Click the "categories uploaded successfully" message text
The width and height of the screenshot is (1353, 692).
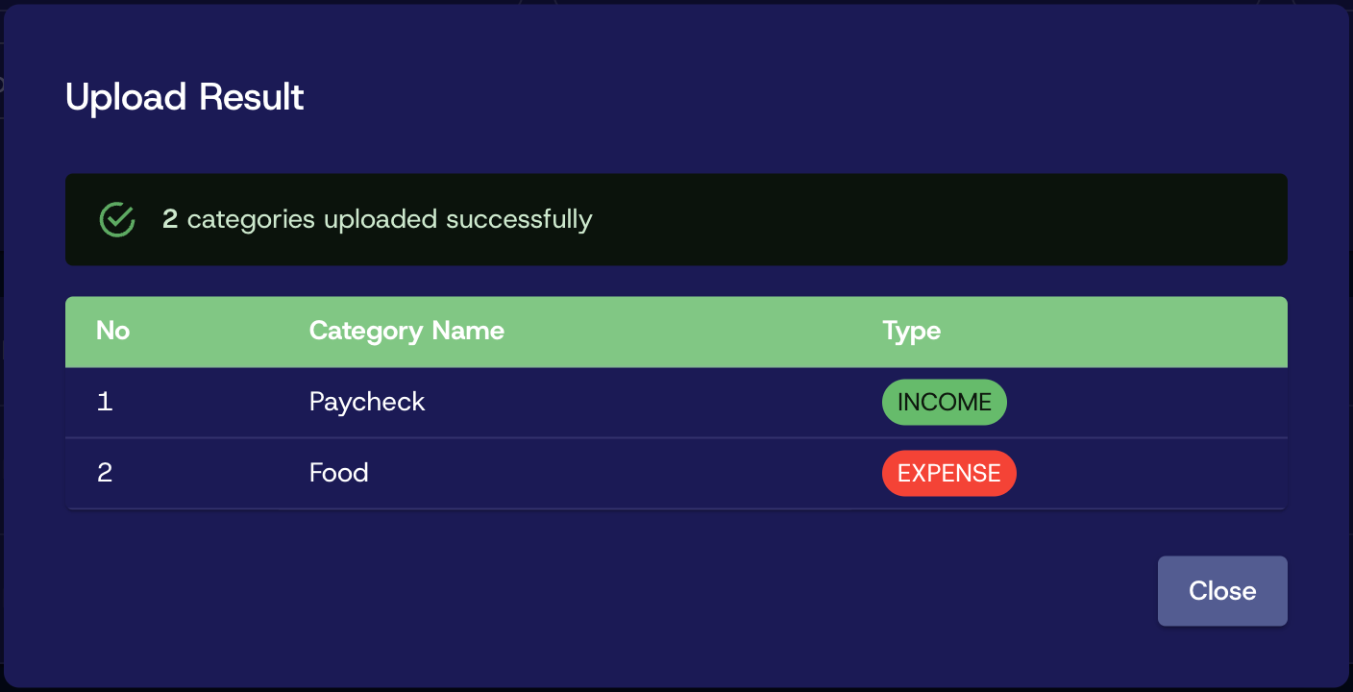(389, 219)
